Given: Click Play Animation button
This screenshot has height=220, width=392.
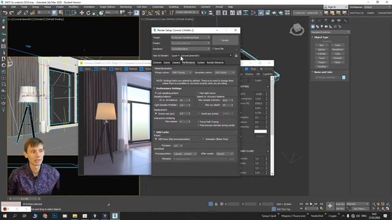Looking at the screenshot, I should (311, 204).
